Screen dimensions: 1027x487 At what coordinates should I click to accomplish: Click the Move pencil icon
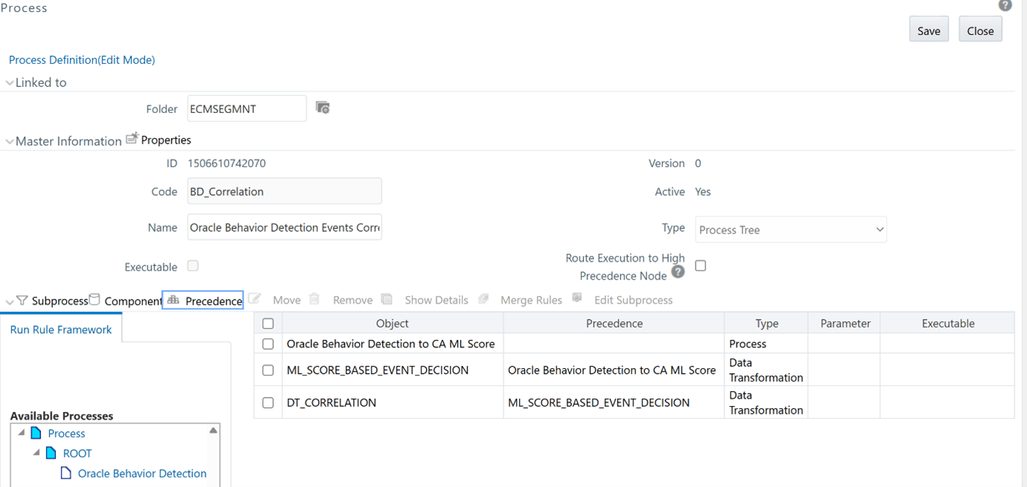point(255,299)
